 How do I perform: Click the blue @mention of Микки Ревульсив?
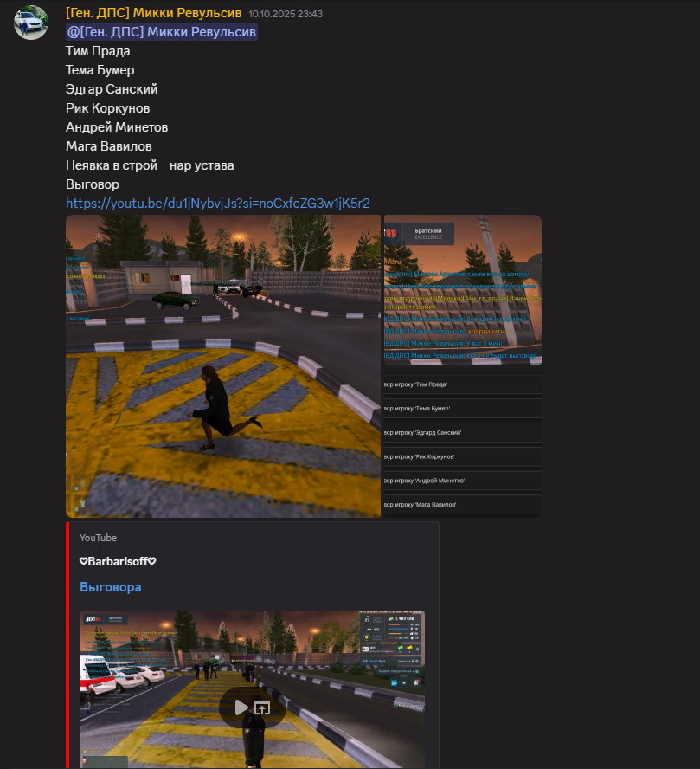[x=161, y=32]
